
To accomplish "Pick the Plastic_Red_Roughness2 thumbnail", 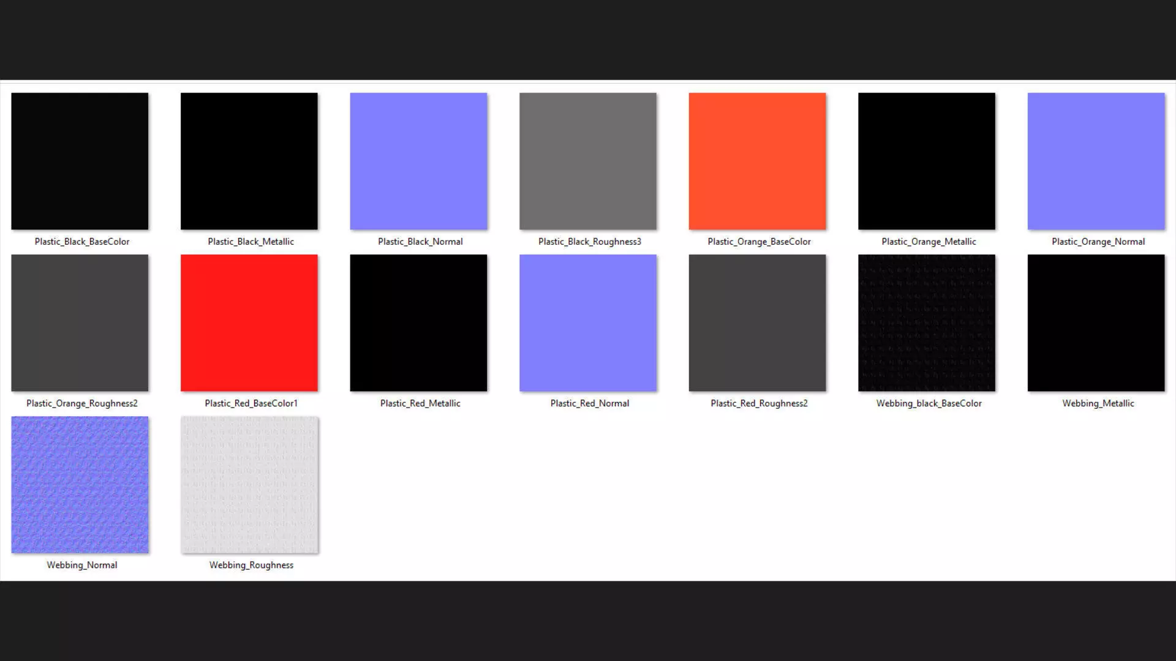I will click(757, 323).
